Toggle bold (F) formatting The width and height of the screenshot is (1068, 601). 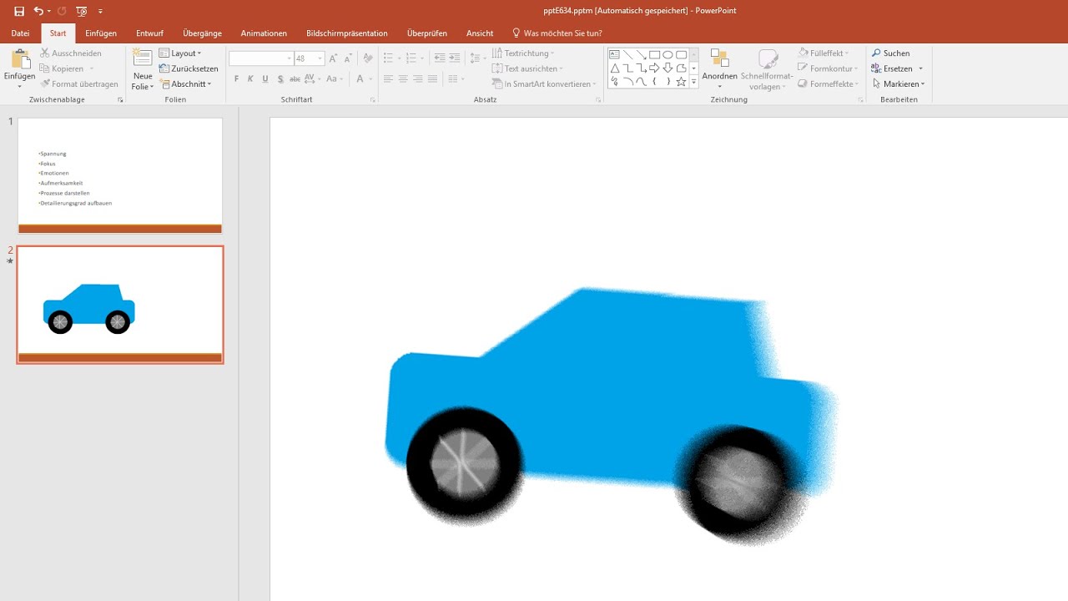(236, 79)
